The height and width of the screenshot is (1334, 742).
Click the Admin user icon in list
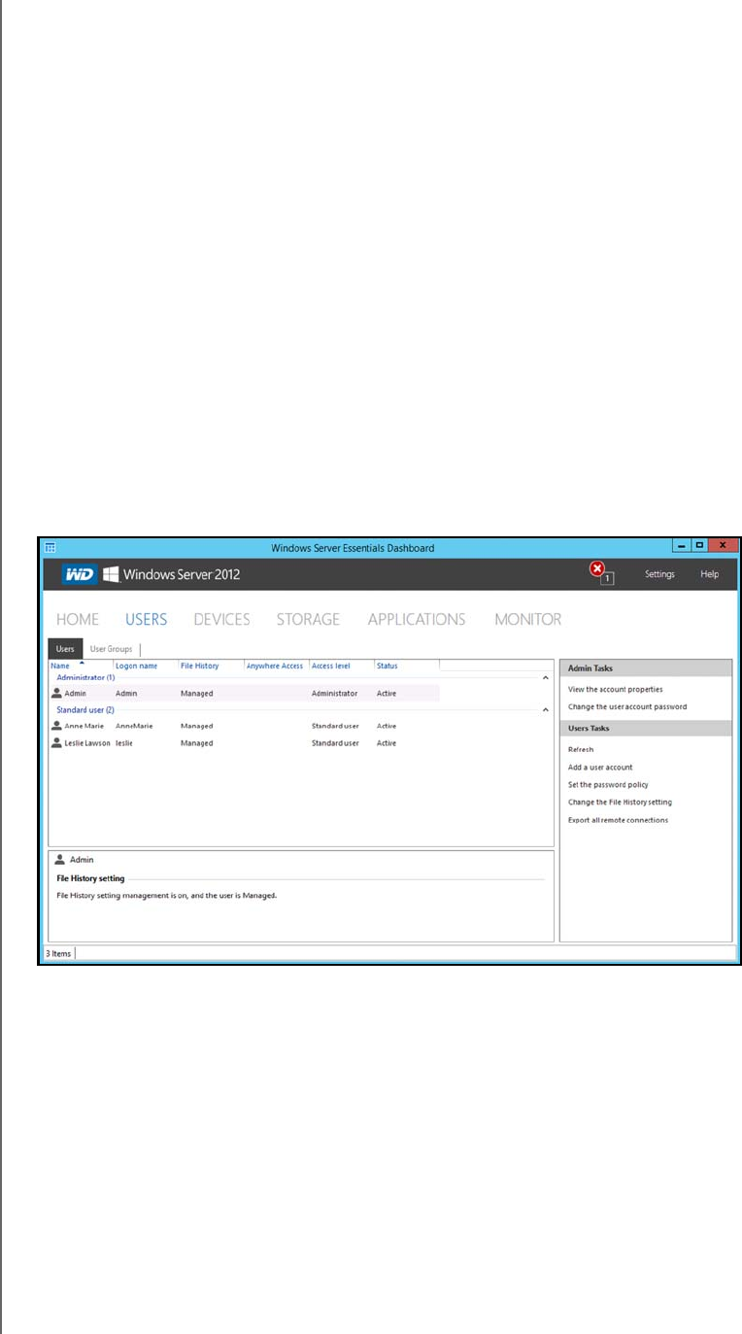click(57, 694)
